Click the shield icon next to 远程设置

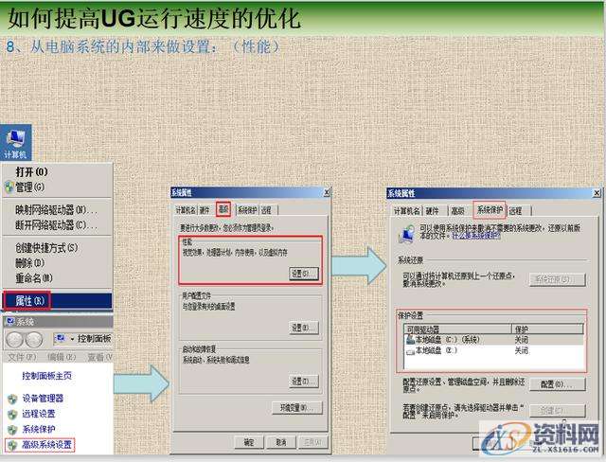click(x=12, y=414)
